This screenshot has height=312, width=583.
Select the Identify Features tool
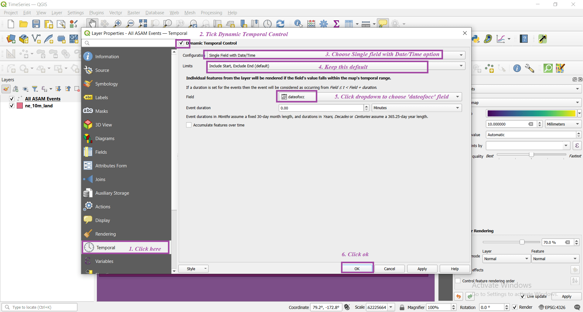tap(298, 23)
